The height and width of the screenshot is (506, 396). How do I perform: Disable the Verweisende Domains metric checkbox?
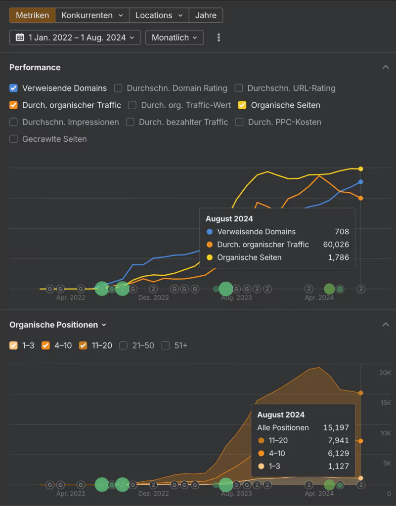[13, 88]
